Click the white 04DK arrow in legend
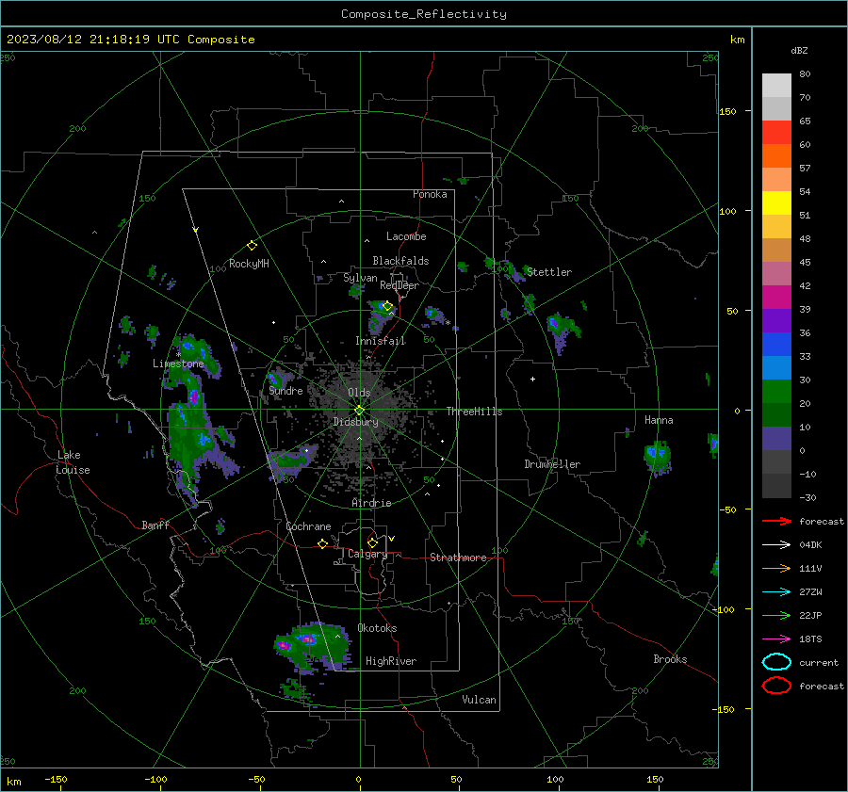Image resolution: width=848 pixels, height=792 pixels. (776, 544)
